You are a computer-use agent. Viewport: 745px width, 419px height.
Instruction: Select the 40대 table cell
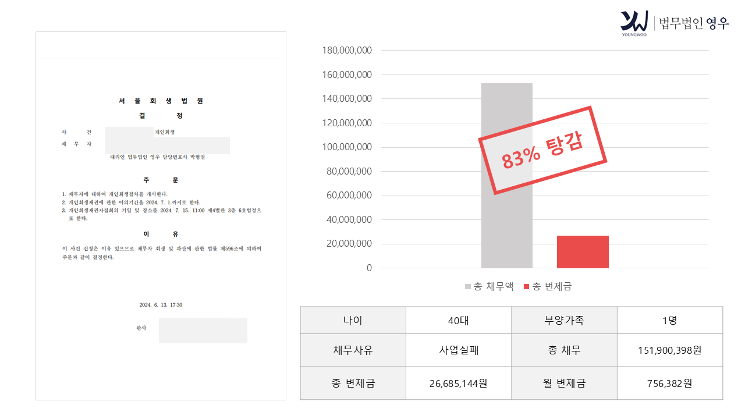(x=459, y=320)
